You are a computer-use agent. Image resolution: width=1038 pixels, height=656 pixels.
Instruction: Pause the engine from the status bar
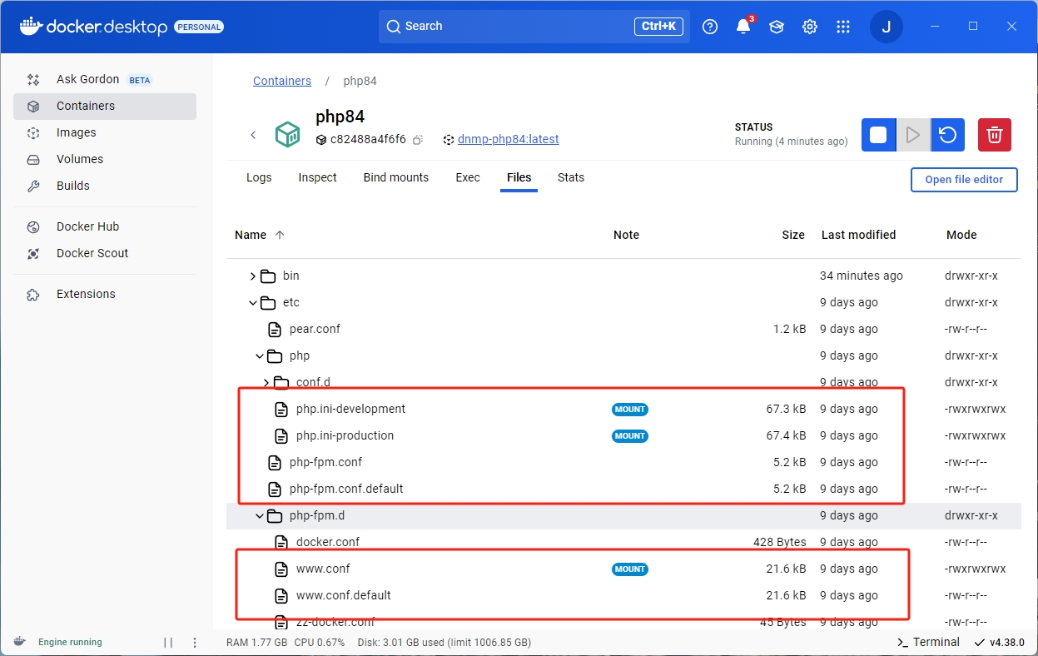pyautogui.click(x=168, y=643)
